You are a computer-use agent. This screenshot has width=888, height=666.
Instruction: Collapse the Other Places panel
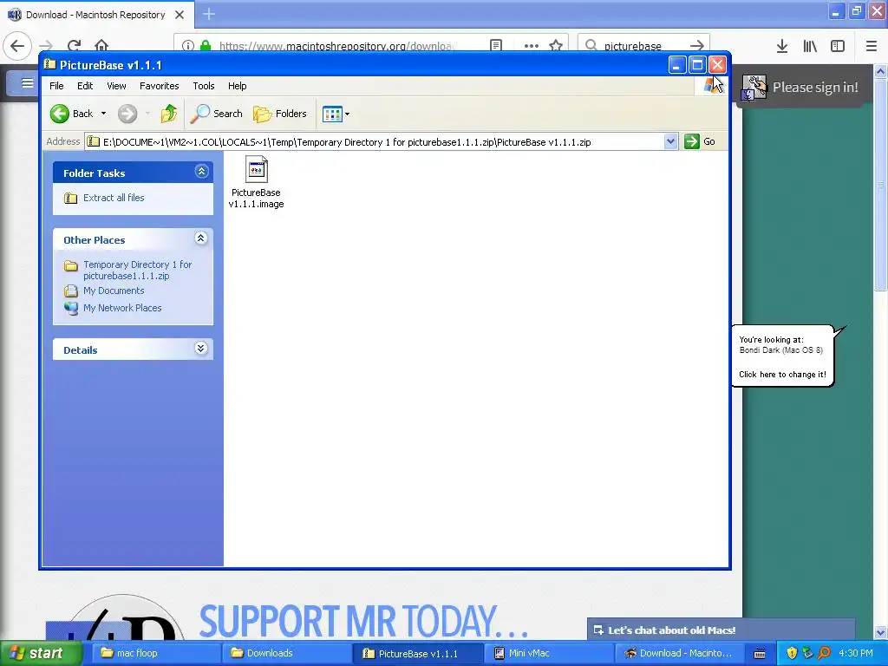pos(201,238)
